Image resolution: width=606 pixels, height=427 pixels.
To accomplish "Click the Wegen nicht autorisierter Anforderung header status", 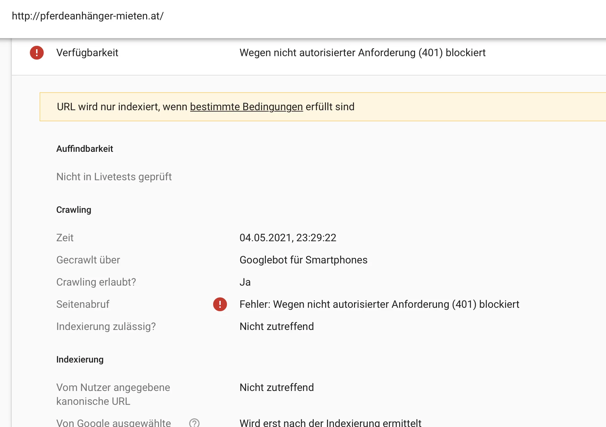I will pyautogui.click(x=362, y=53).
